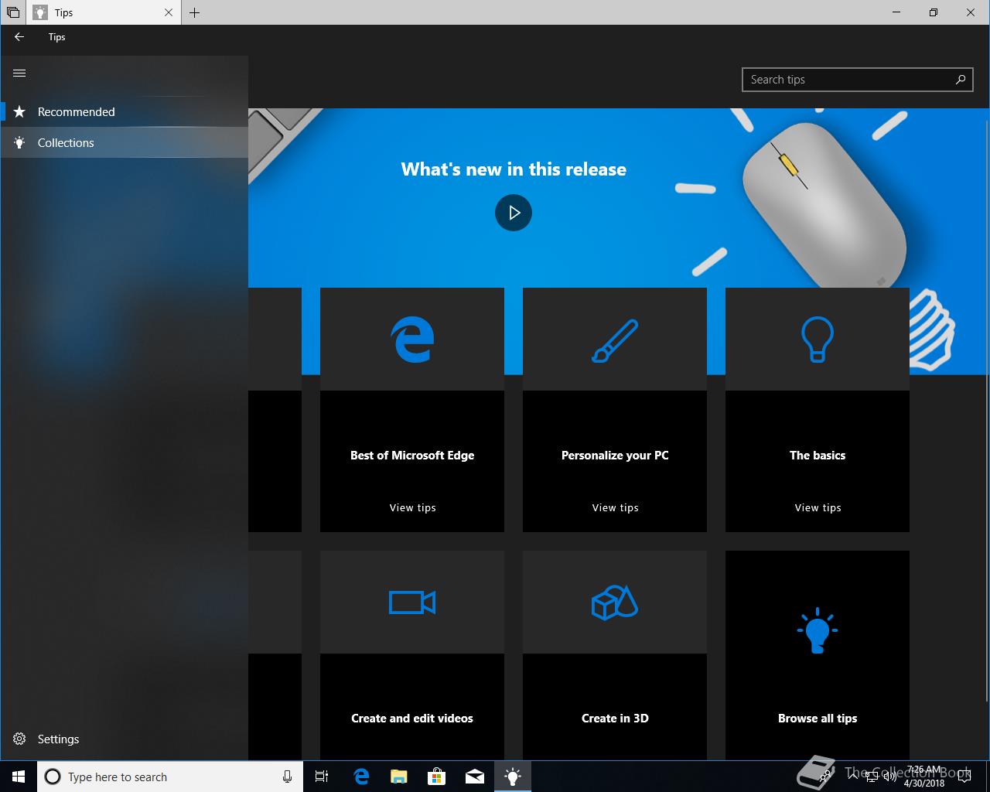Click What's new in this release heading
Screen dimensions: 990x792
point(514,169)
